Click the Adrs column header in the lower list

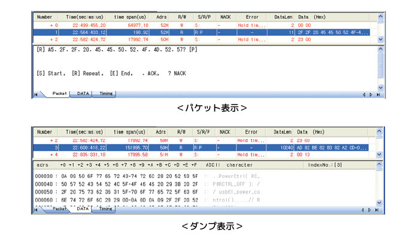tap(162, 132)
